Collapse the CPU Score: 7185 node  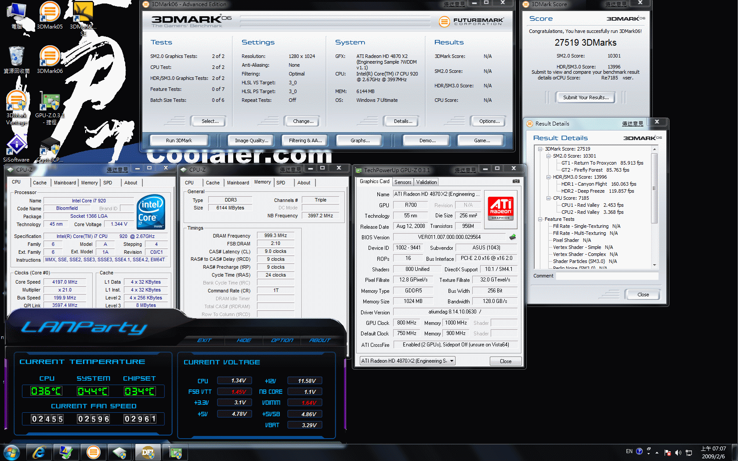(548, 198)
